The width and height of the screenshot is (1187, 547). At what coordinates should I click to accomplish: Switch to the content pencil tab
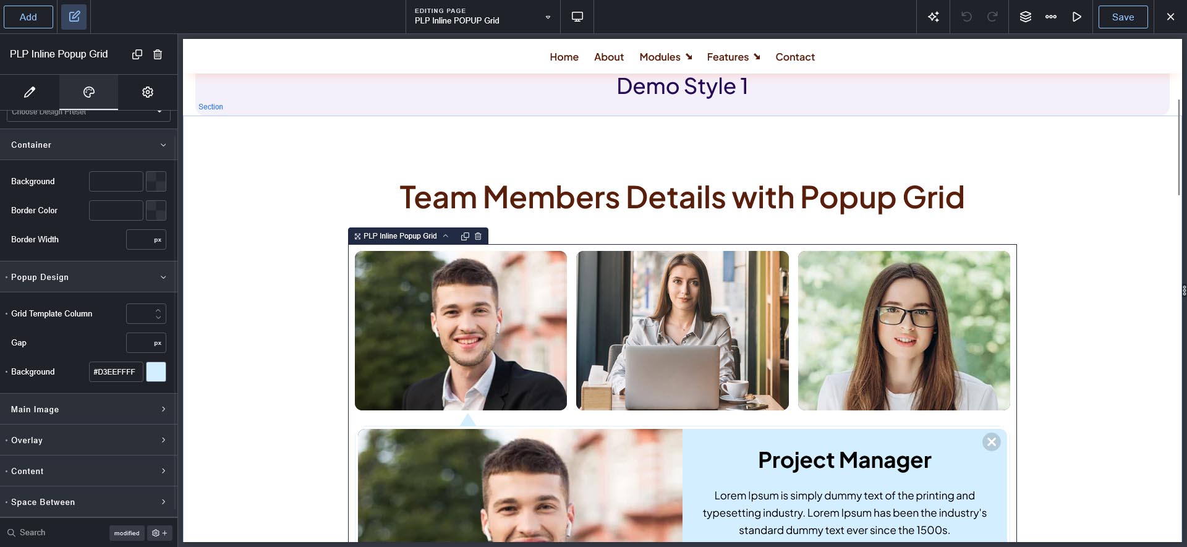30,92
